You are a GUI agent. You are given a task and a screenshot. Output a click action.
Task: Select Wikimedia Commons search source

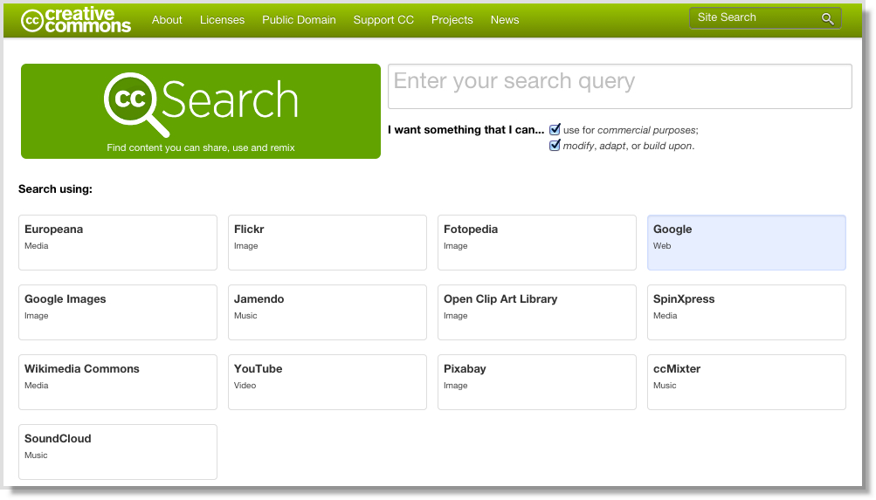118,382
